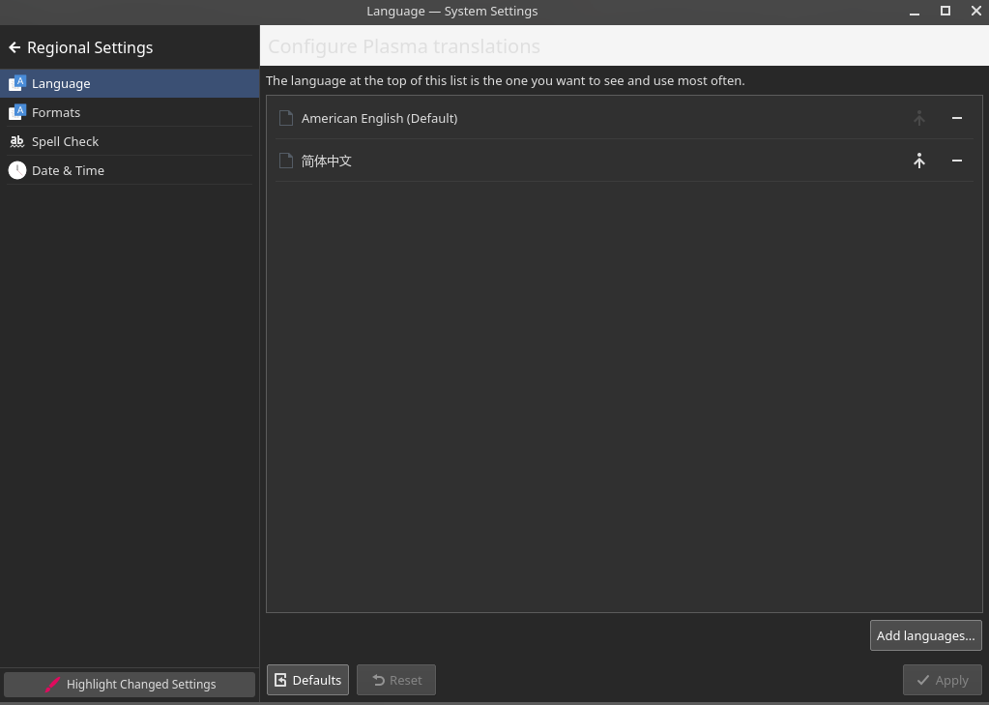Remove 简体中文 from the language list

[x=957, y=161]
